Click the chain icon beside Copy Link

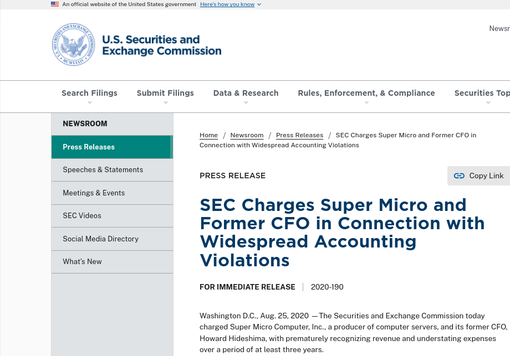[x=459, y=176]
